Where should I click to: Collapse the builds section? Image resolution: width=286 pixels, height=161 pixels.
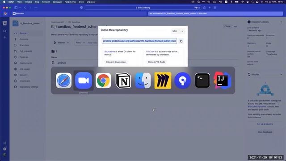[281, 75]
